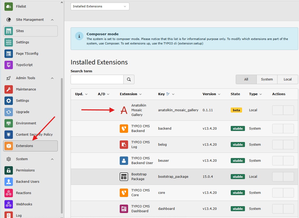Filter list to Local extensions
Screen dimensions: 299x218
click(x=287, y=79)
